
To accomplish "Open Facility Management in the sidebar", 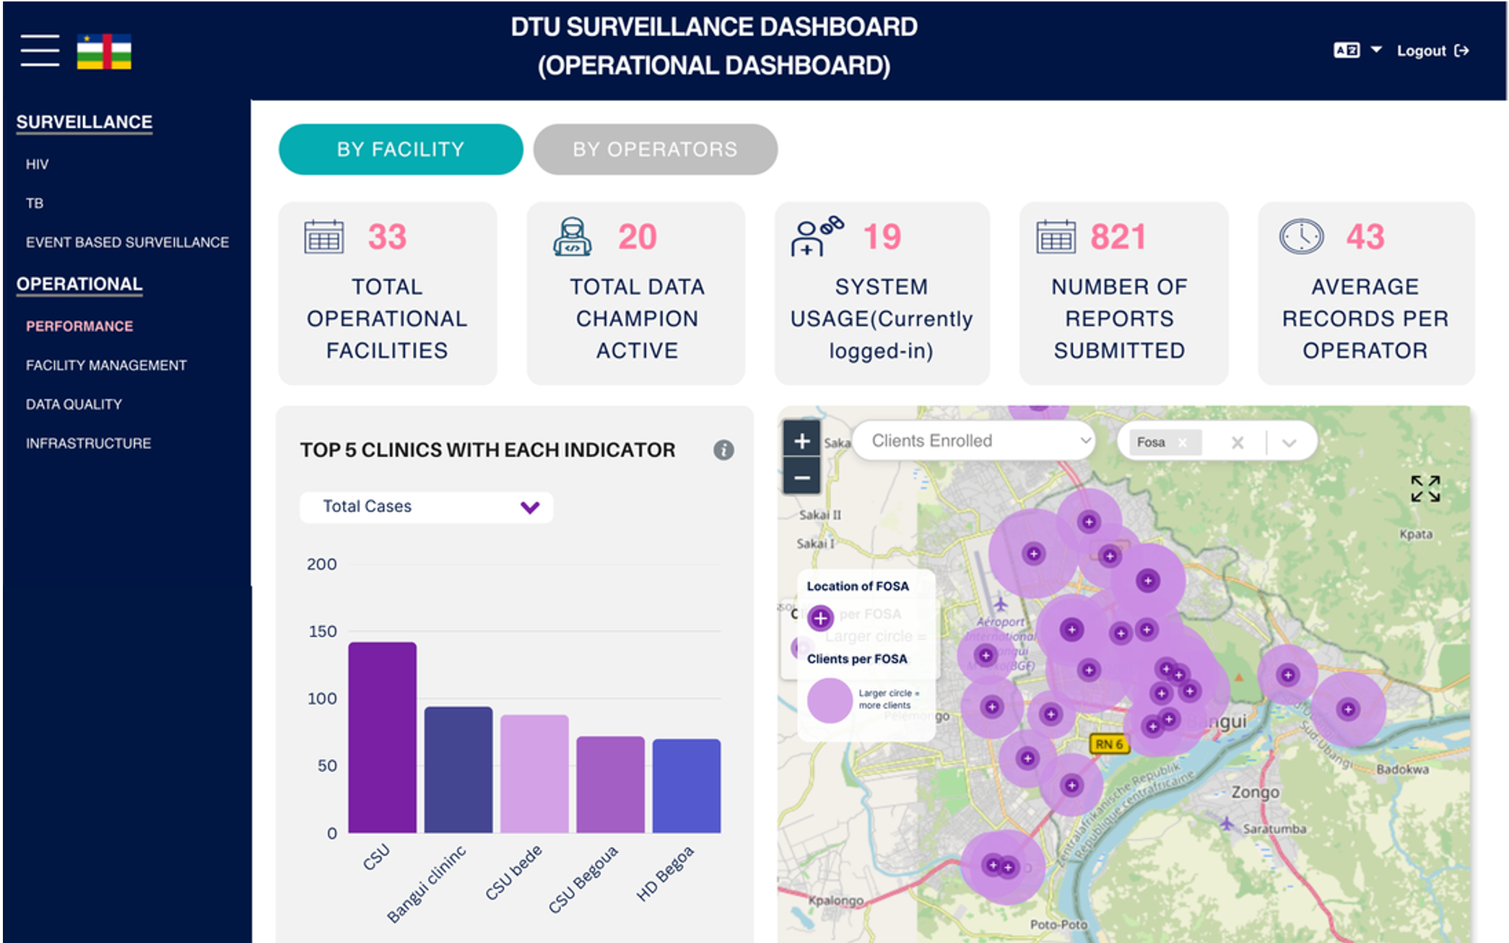I will point(106,365).
